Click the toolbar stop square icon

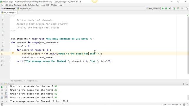182,9
